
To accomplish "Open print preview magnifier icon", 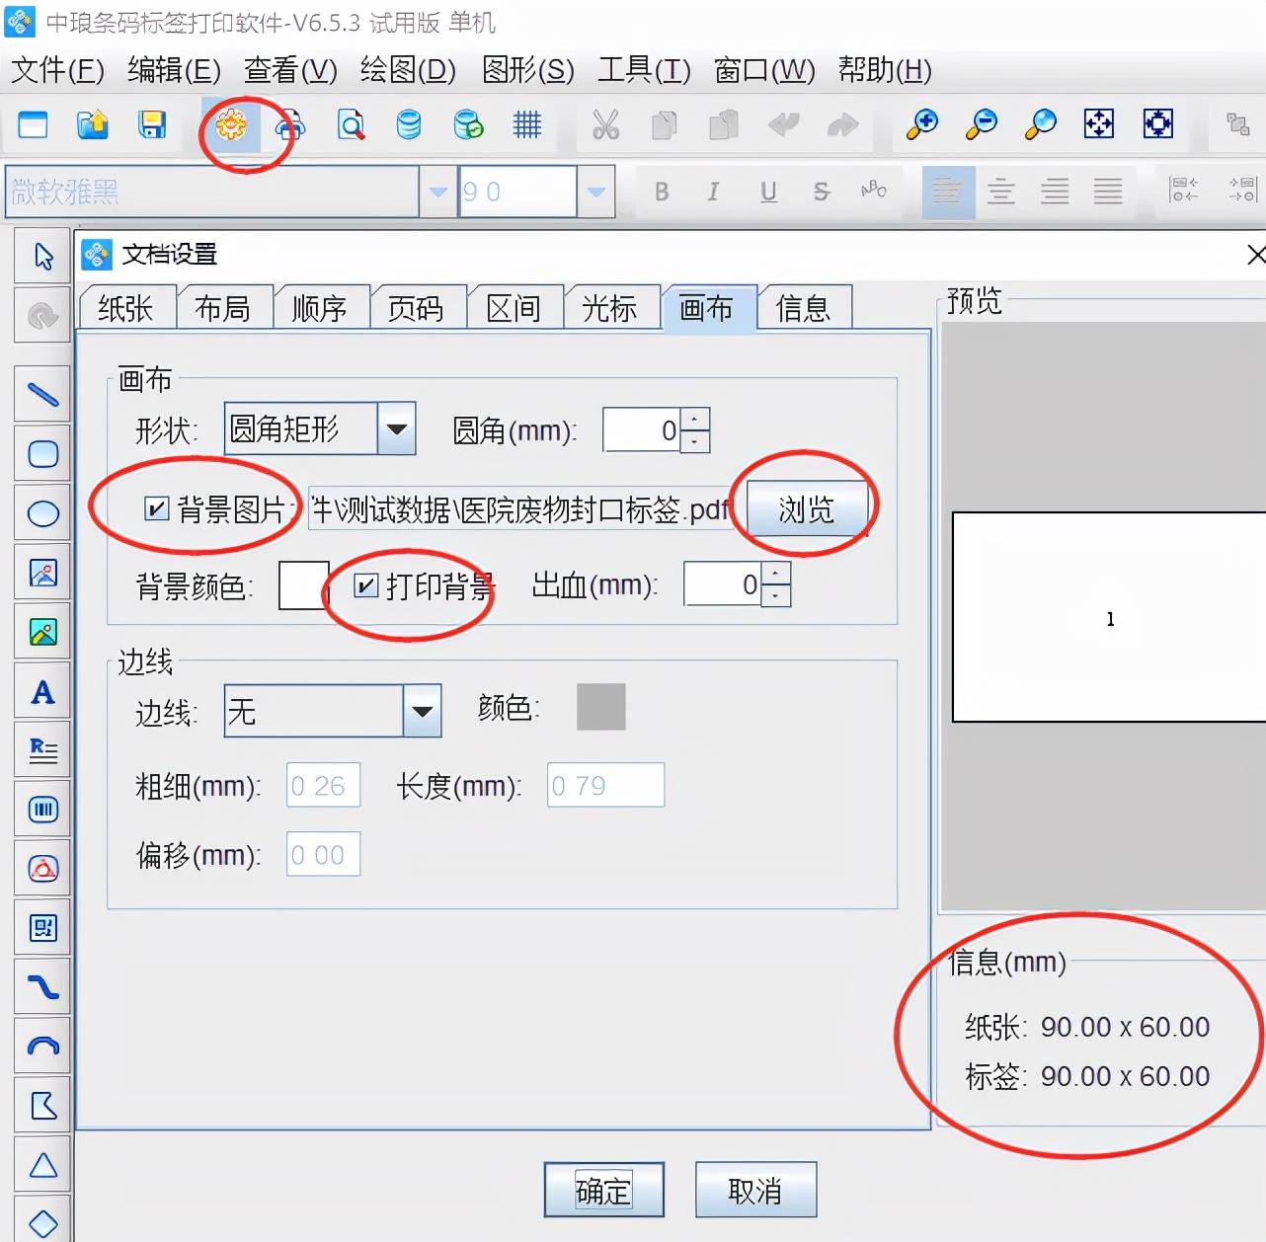I will click(351, 124).
